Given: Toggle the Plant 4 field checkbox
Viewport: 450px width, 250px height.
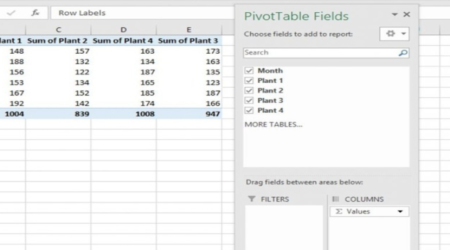Looking at the screenshot, I should (x=249, y=110).
